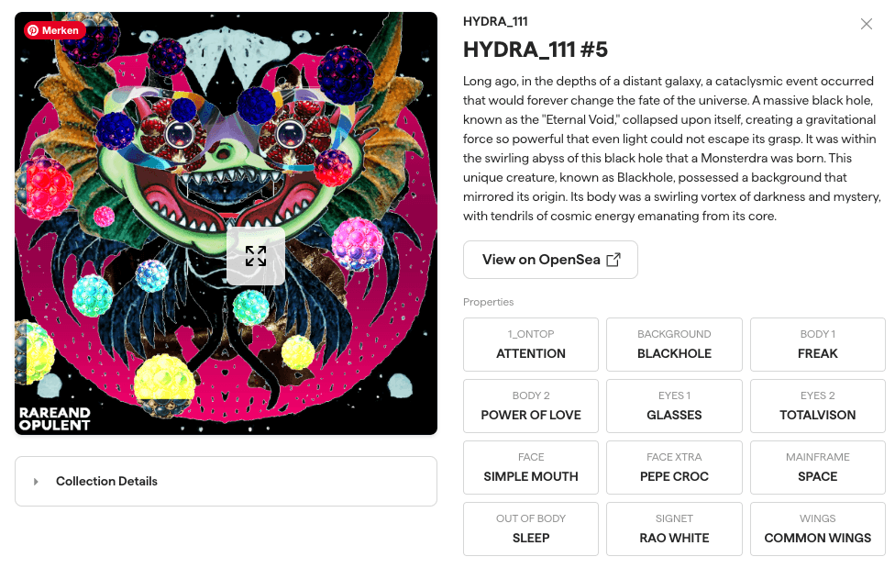Click the Pinterest Merken save button
Viewport: 895px width, 568px height.
tap(54, 30)
